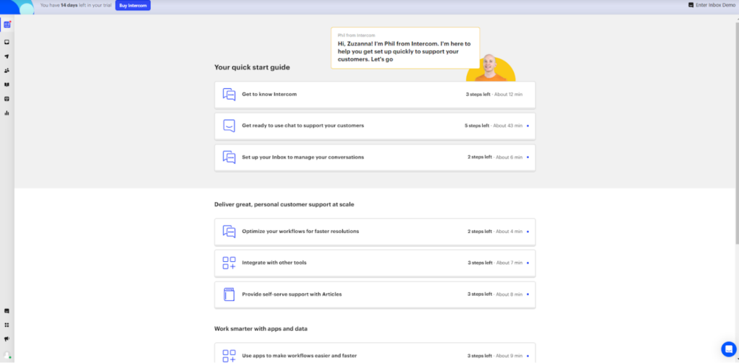Open Outbound paper-plane icon in sidebar
The image size is (739, 363).
6,56
